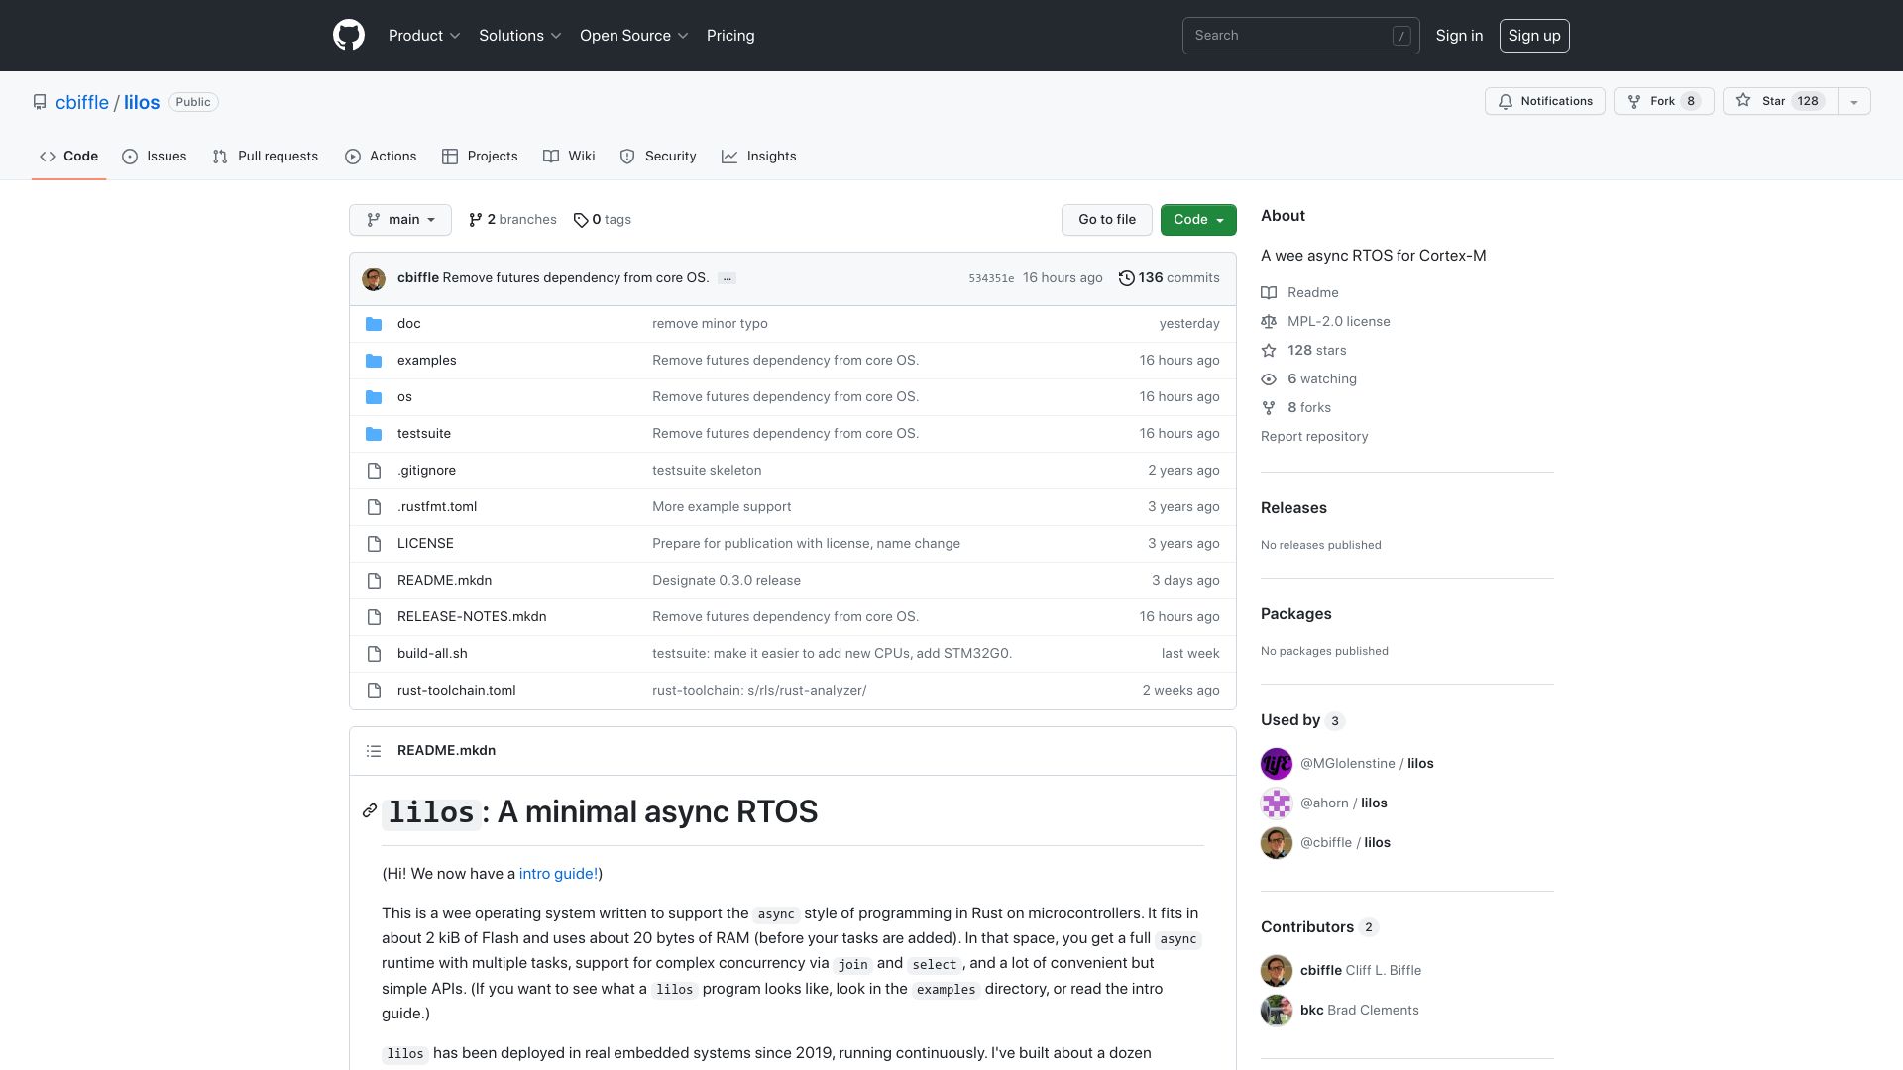The height and width of the screenshot is (1070, 1903).
Task: Open the main branch dropdown
Action: [x=400, y=220]
